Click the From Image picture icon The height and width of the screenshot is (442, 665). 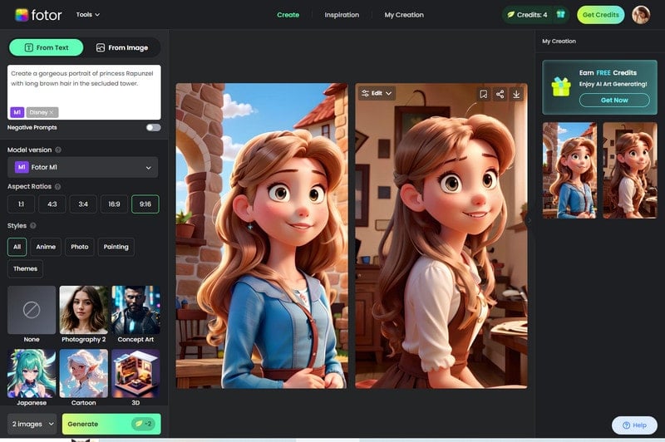pos(100,47)
